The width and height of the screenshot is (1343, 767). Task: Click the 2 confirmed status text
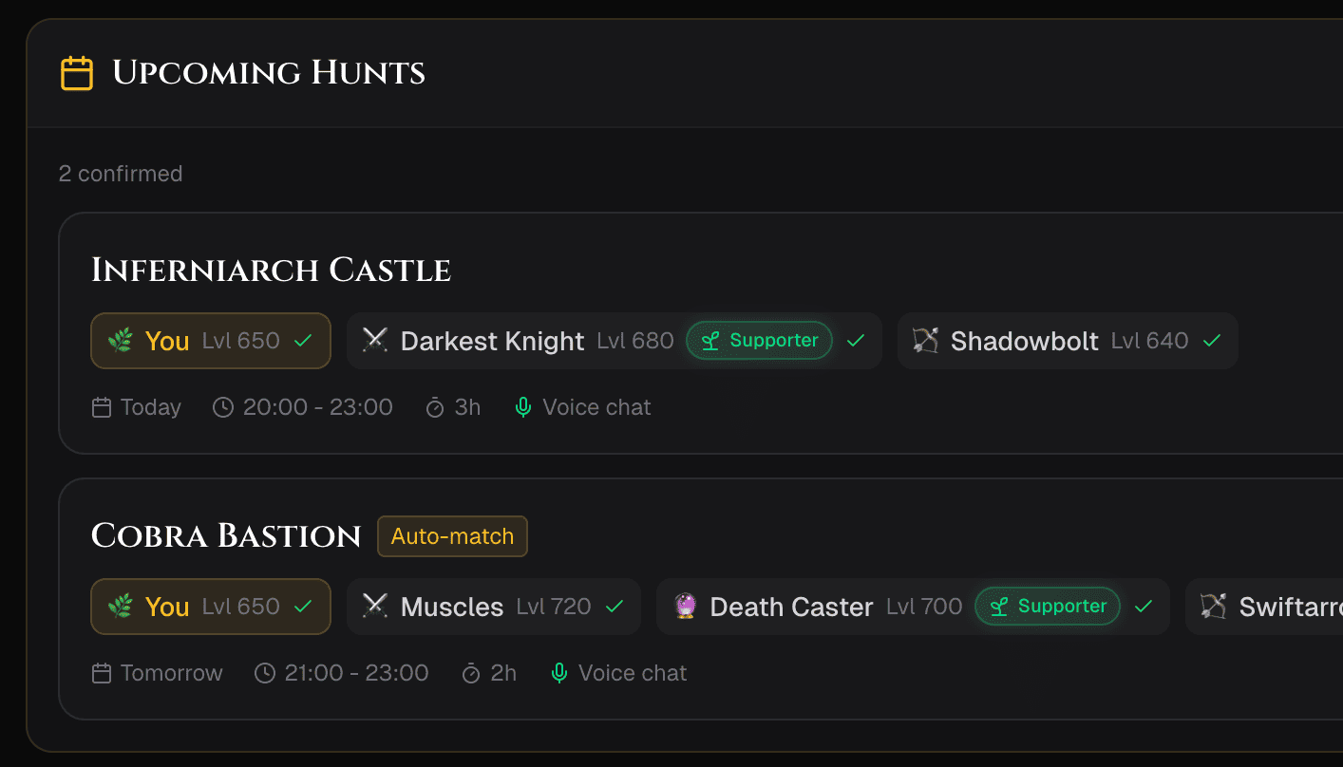(x=121, y=173)
